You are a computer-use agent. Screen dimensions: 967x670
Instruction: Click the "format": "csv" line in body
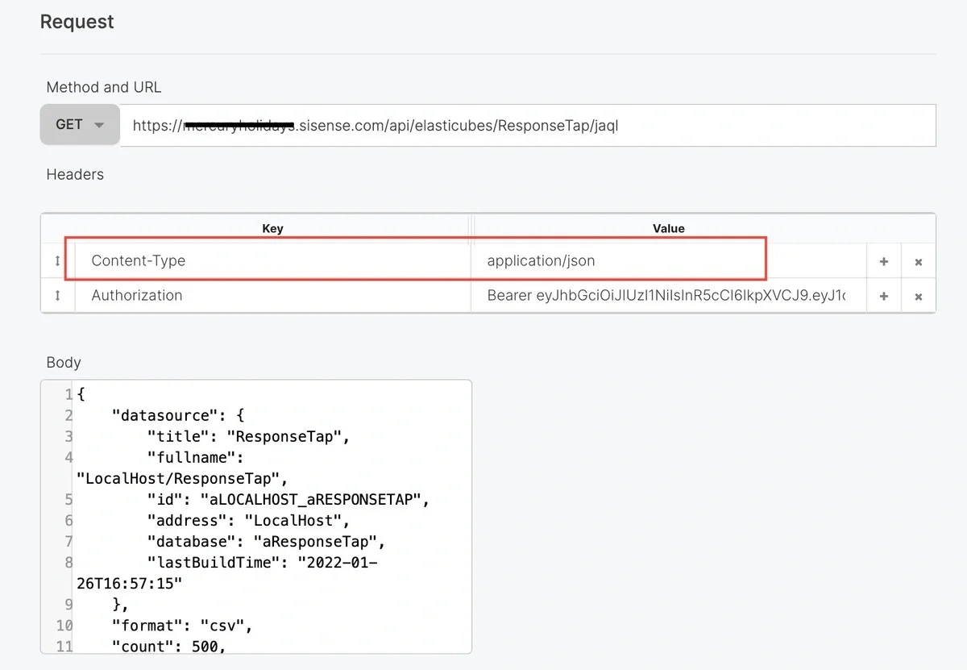click(182, 626)
